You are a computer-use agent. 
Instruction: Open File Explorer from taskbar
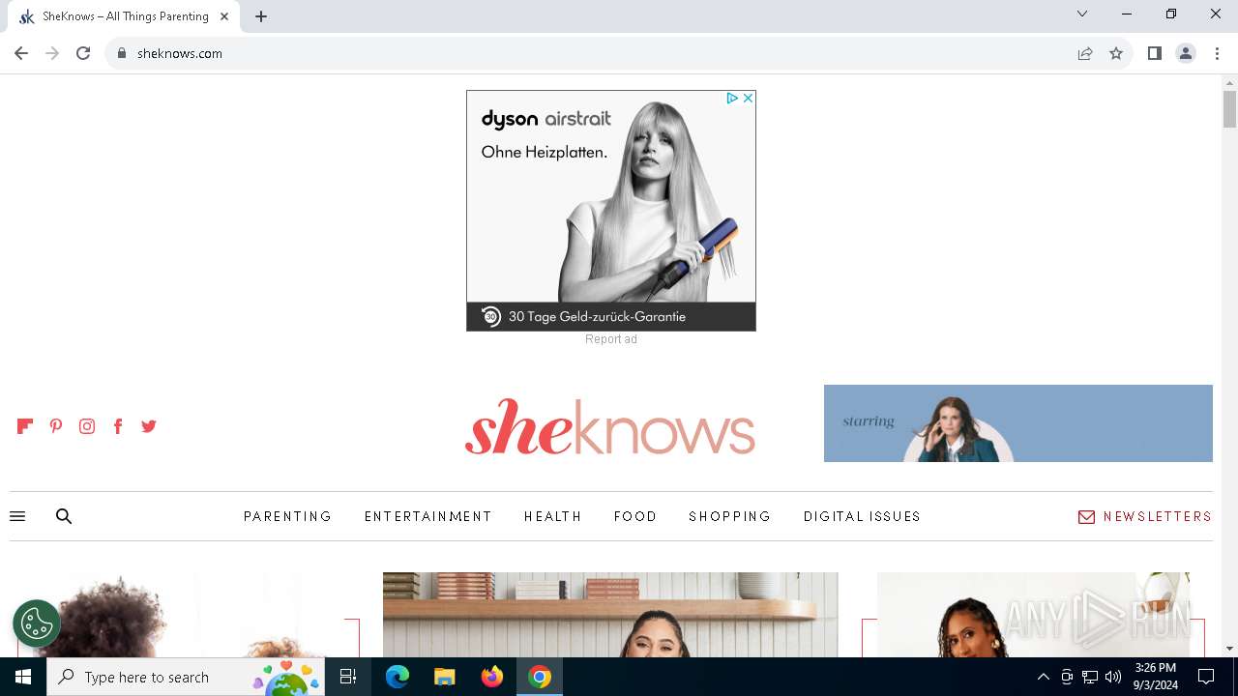coord(444,677)
